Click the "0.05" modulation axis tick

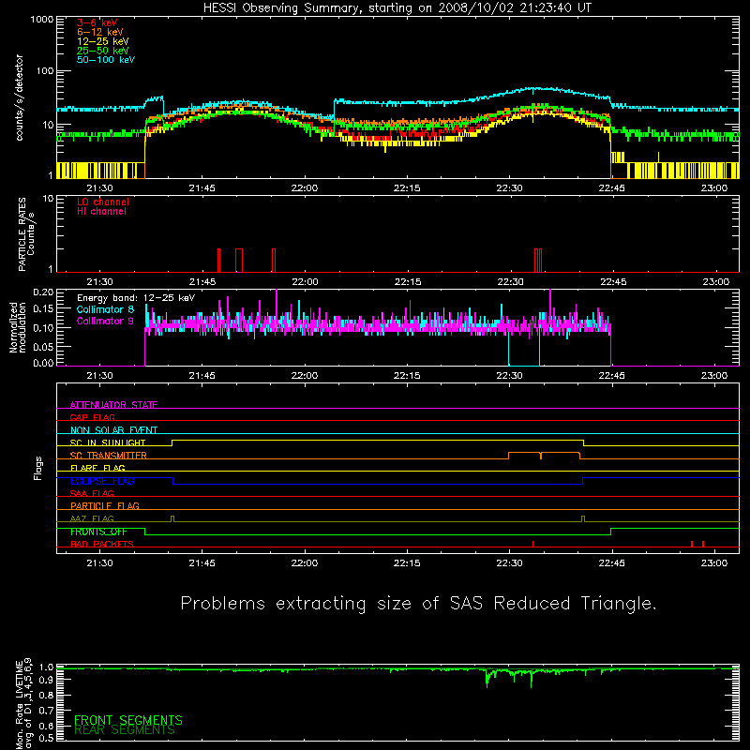point(43,347)
